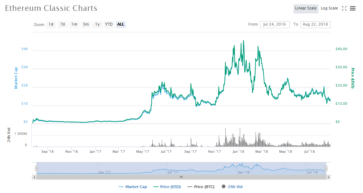Click the Market Cap vertical axis title
Image resolution: width=363 pixels, height=193 pixels.
point(16,78)
